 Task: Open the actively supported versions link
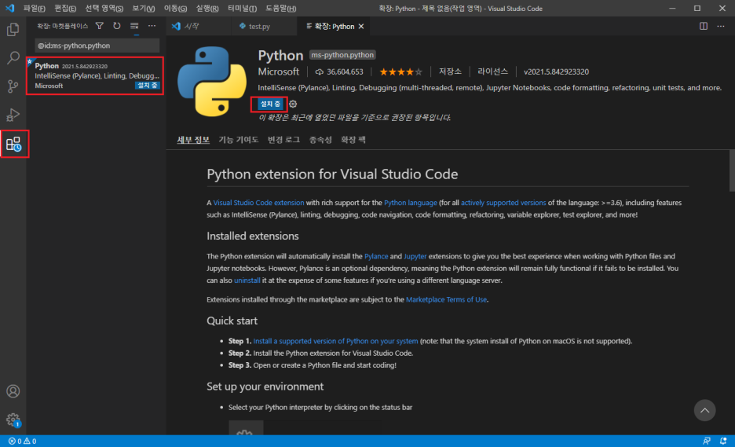coord(503,203)
